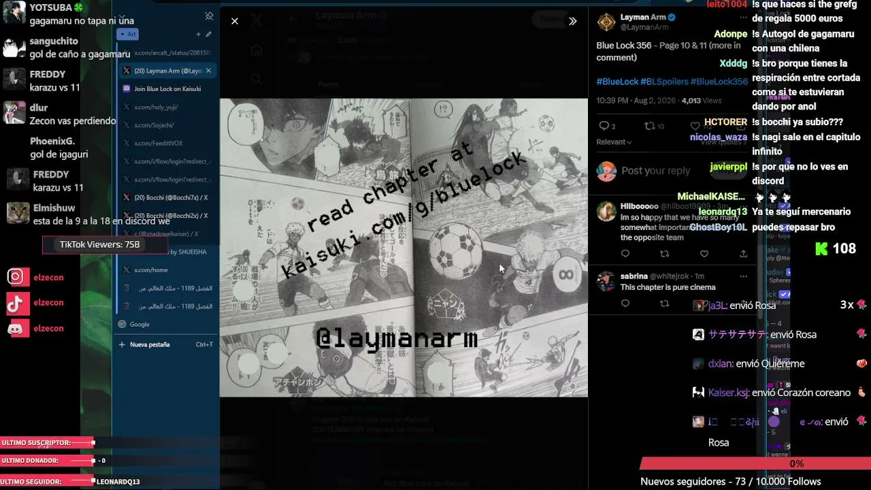Screen dimensions: 871x490
Task: Click dlur's chat avatar
Action: pyautogui.click(x=14, y=113)
